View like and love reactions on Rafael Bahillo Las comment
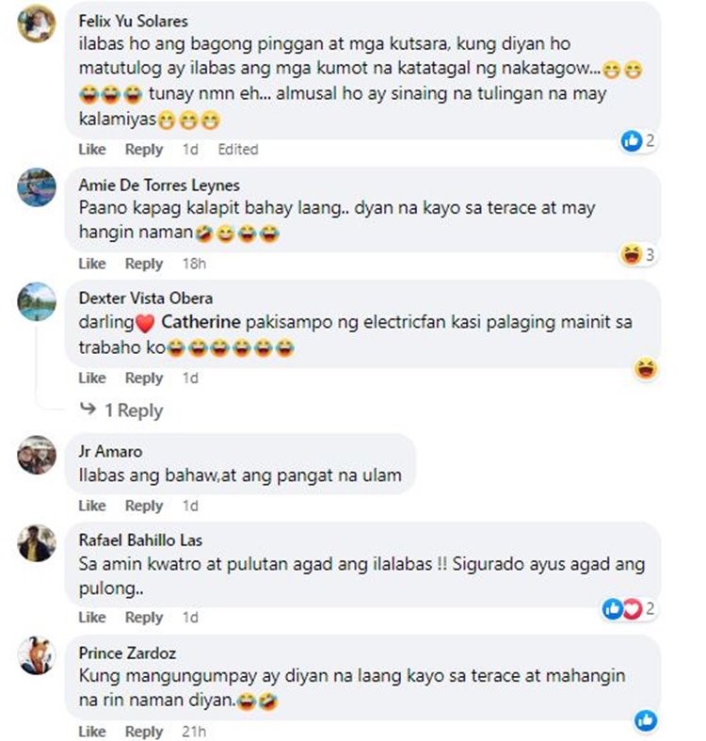706x741 pixels. click(629, 608)
